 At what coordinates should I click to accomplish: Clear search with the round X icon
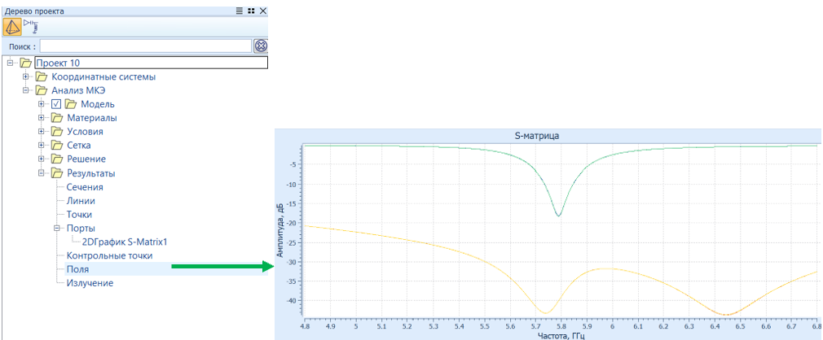click(262, 46)
